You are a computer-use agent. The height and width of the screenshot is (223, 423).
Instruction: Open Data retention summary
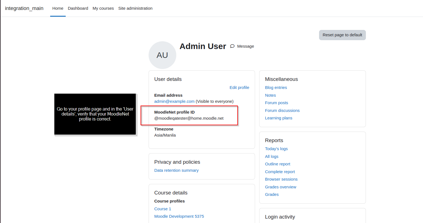(x=176, y=170)
